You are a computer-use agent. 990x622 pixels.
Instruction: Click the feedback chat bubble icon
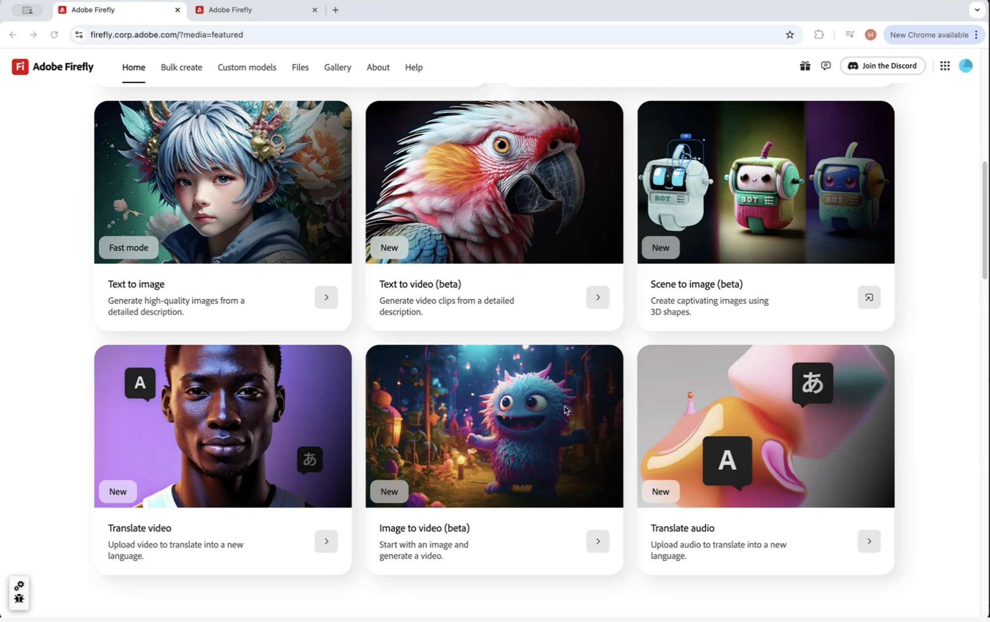click(x=825, y=66)
